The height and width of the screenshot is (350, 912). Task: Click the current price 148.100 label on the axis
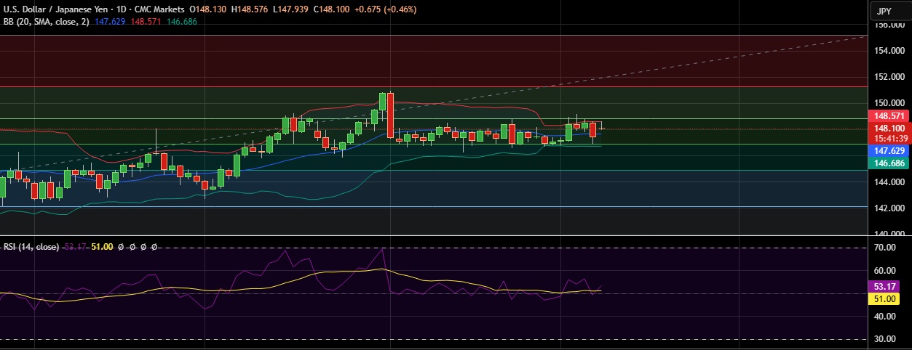click(x=889, y=127)
